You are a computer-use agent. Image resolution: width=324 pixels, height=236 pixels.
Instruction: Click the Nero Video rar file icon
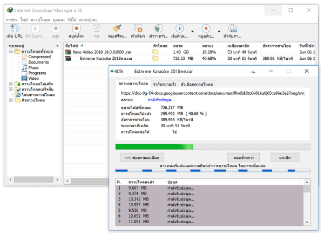(x=68, y=52)
